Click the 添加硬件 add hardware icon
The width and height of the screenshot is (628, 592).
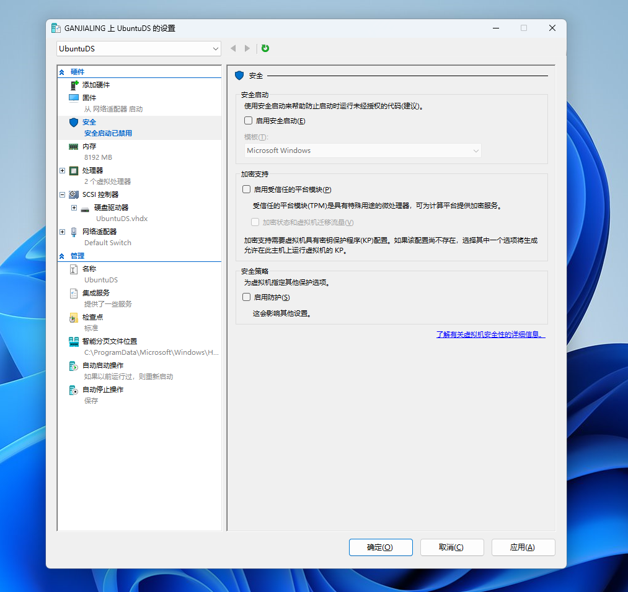tap(74, 85)
